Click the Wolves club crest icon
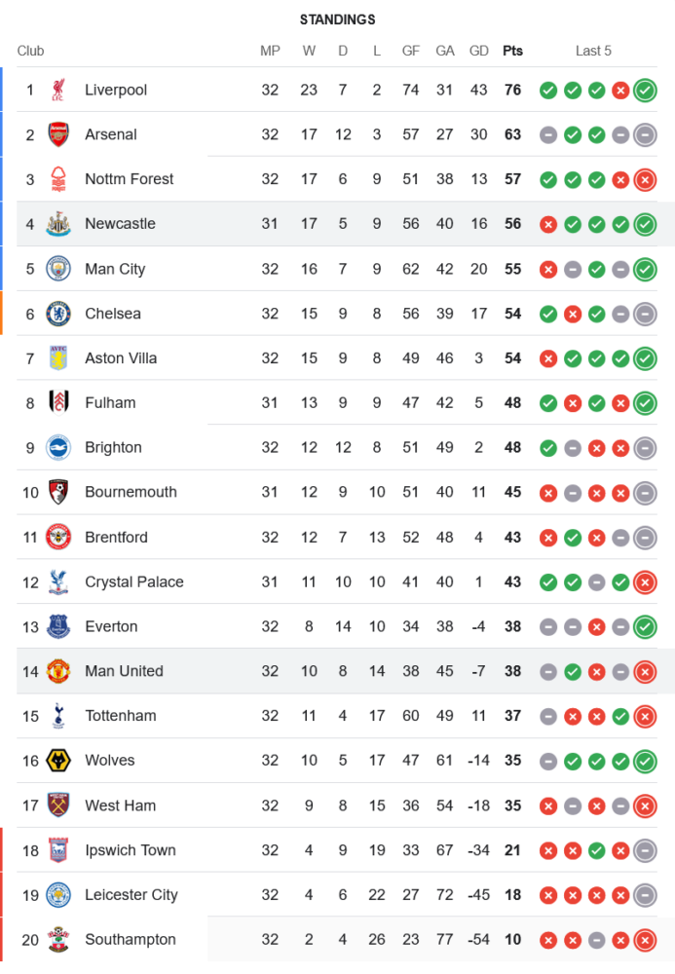Image resolution: width=675 pixels, height=974 pixels. coord(58,761)
